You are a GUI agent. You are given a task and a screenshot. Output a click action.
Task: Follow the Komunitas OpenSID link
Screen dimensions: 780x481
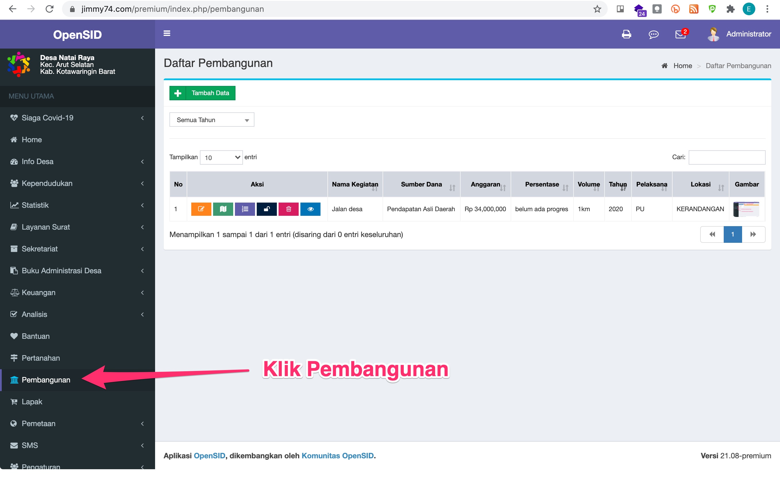click(337, 455)
